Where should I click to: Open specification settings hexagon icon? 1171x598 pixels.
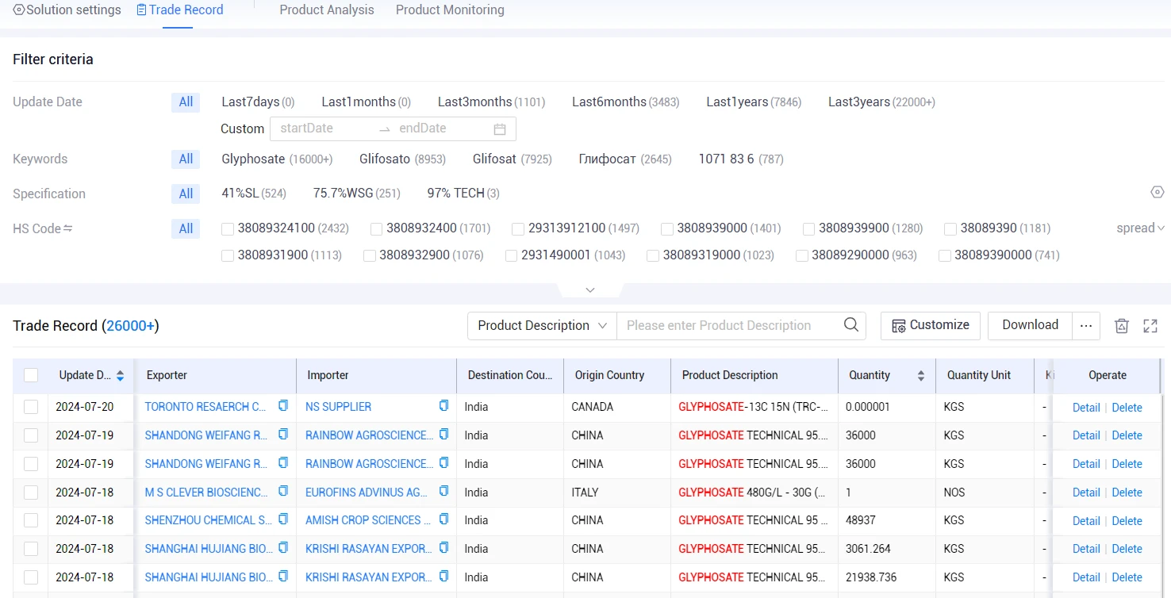[1158, 193]
